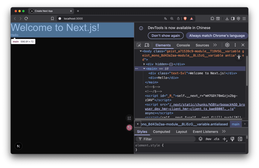Screen dimensions: 259x168
Task: Click the toggle rendering emulations paintbrush icon
Action: pyautogui.click(x=232, y=139)
